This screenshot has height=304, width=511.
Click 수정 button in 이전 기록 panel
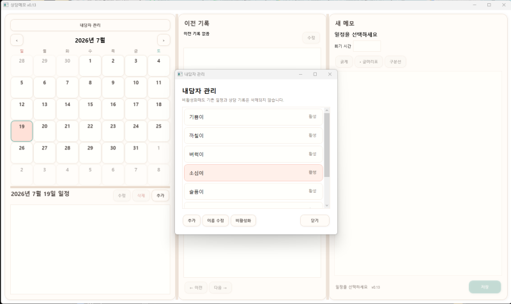311,38
